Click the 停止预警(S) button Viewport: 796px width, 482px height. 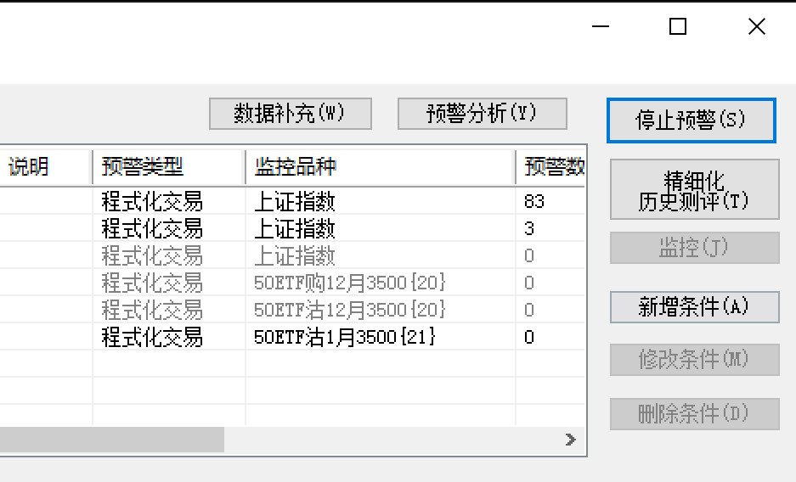pos(691,120)
